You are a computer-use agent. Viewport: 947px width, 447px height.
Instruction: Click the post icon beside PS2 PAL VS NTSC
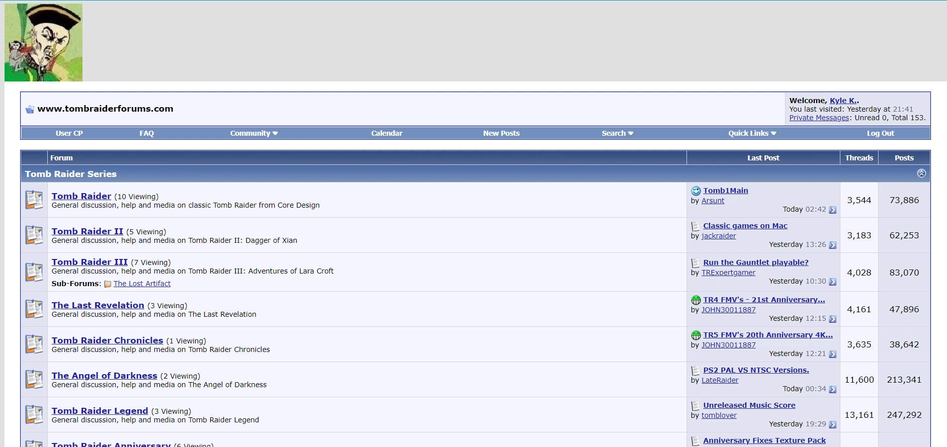tap(696, 371)
